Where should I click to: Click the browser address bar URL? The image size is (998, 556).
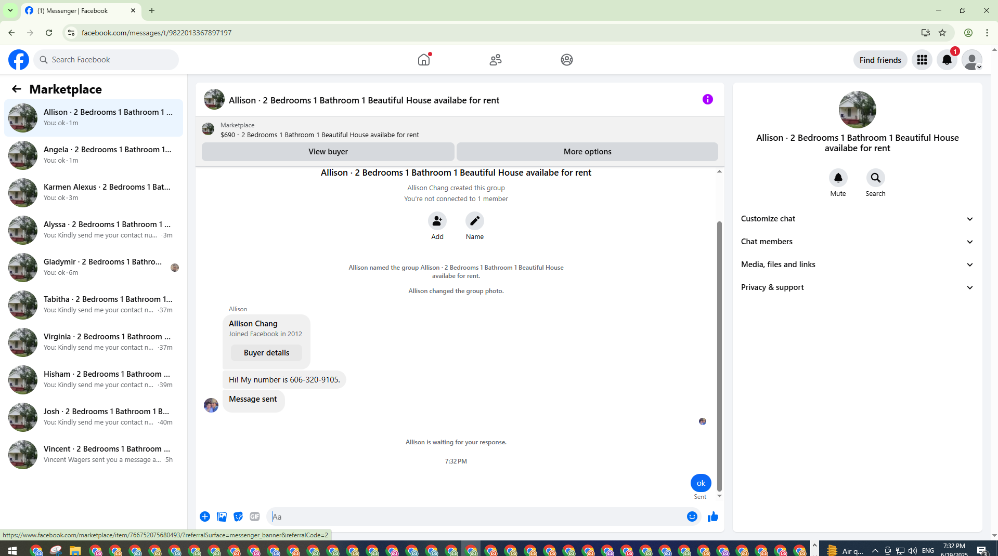pos(157,33)
